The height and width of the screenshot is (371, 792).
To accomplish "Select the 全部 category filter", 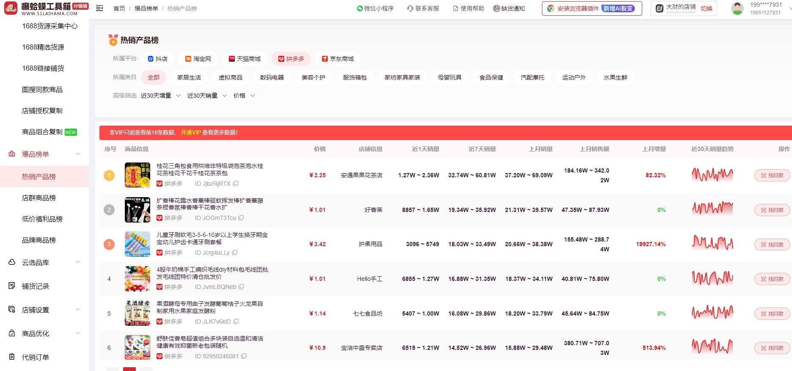I will tap(154, 77).
